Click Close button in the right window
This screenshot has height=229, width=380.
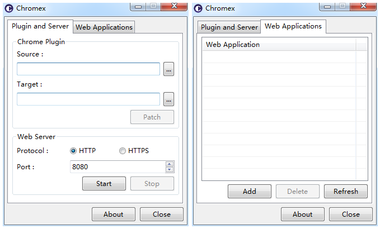click(x=351, y=214)
